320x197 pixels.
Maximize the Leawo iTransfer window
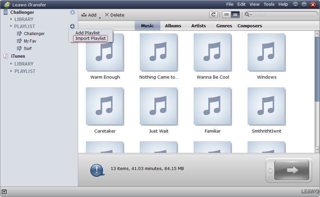(304, 4)
